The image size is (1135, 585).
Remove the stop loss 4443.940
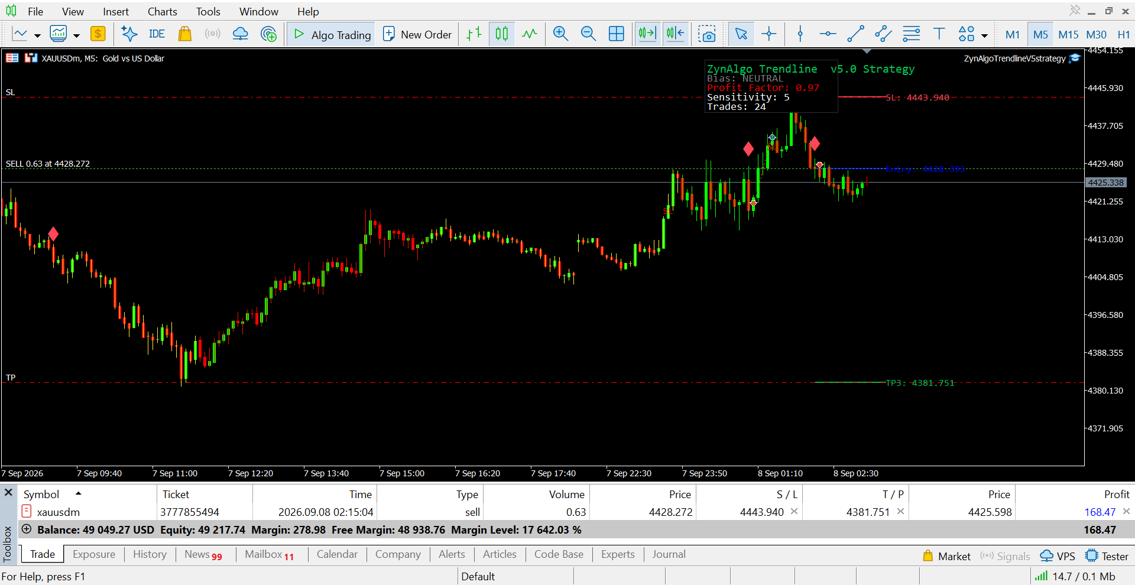[x=794, y=511]
